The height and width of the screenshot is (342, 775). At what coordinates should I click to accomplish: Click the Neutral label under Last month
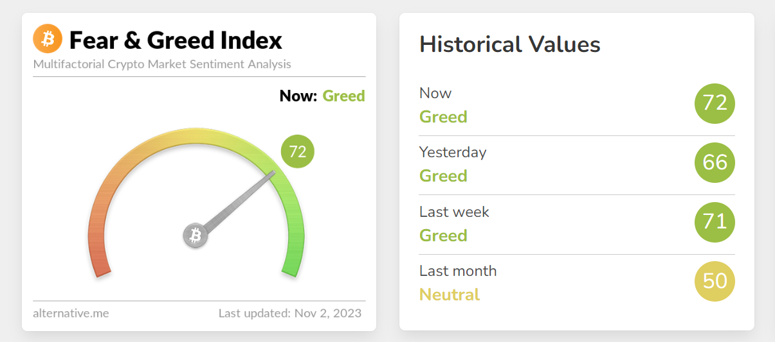[450, 295]
